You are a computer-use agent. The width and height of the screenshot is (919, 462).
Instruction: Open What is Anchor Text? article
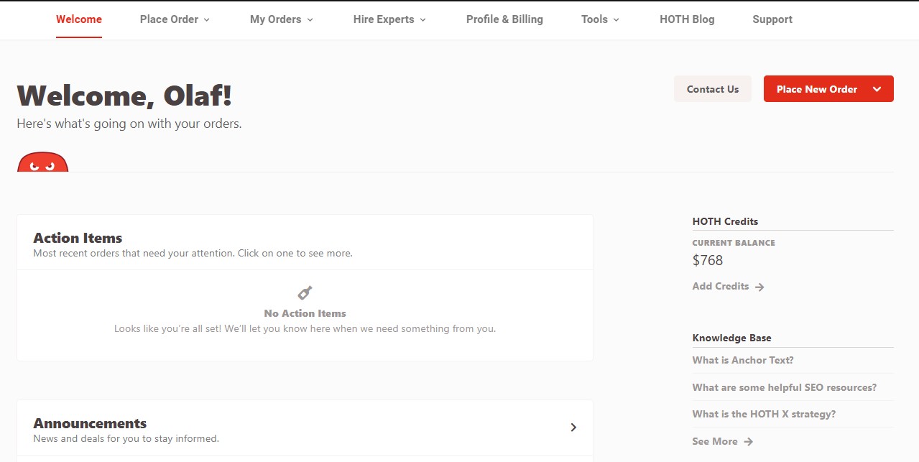[743, 360]
